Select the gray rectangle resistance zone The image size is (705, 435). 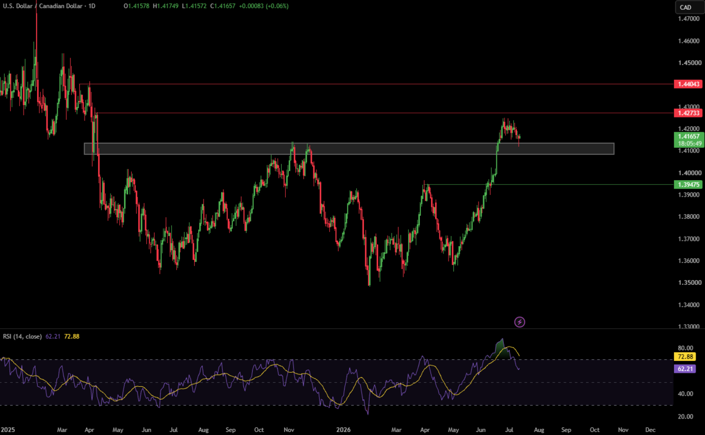click(349, 149)
